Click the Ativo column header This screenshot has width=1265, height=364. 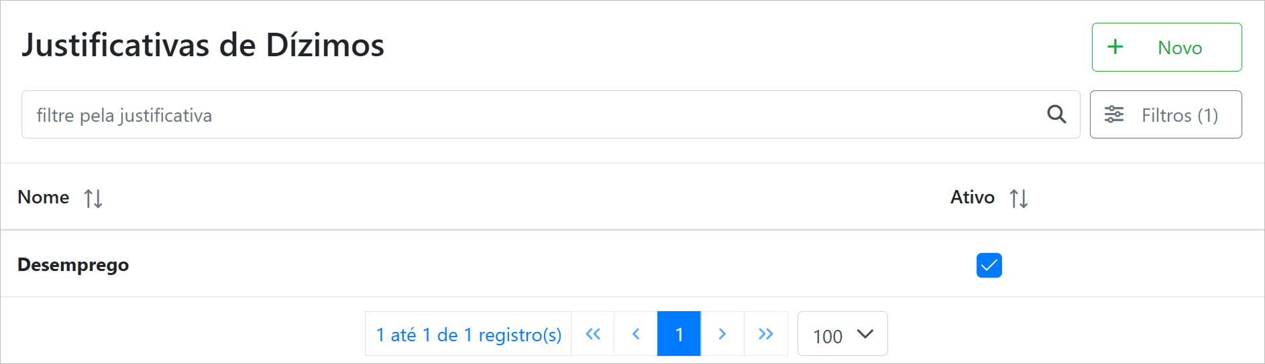tap(972, 197)
